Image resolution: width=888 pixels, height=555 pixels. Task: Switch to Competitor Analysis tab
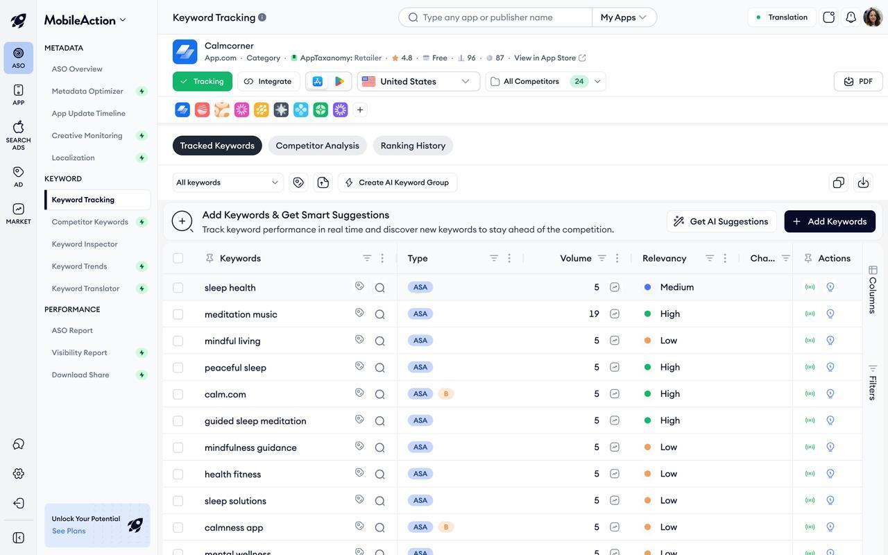317,146
